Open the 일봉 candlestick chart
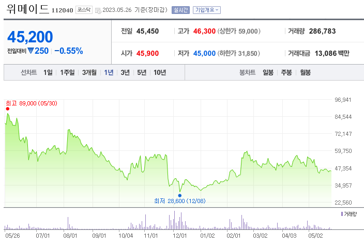Screen dimensions: 364x248 click(268, 73)
